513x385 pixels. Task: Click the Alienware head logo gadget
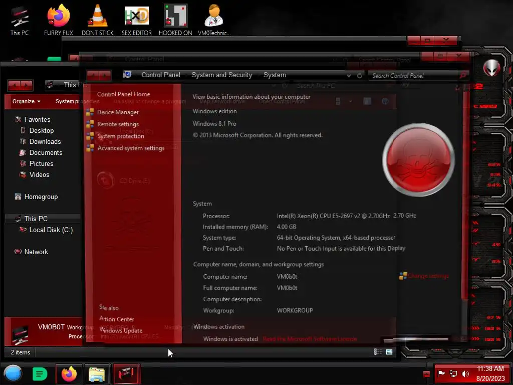click(x=491, y=68)
